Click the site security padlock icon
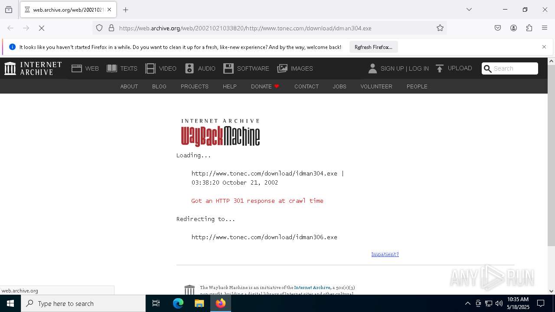Image resolution: width=555 pixels, height=312 pixels. (111, 28)
